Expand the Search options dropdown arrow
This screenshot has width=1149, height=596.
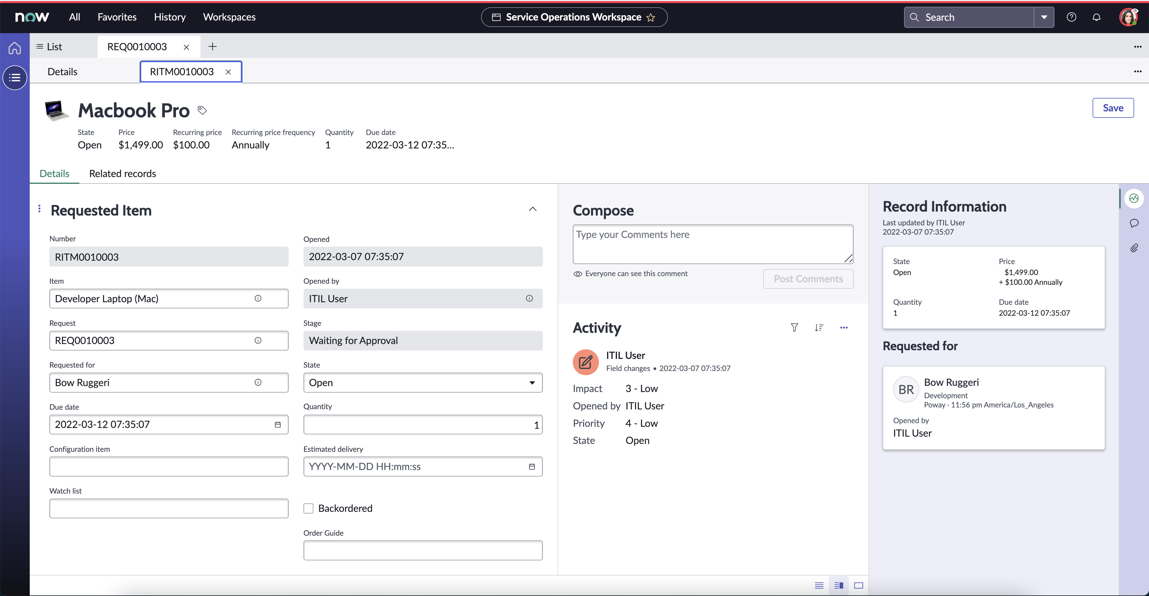(1044, 17)
